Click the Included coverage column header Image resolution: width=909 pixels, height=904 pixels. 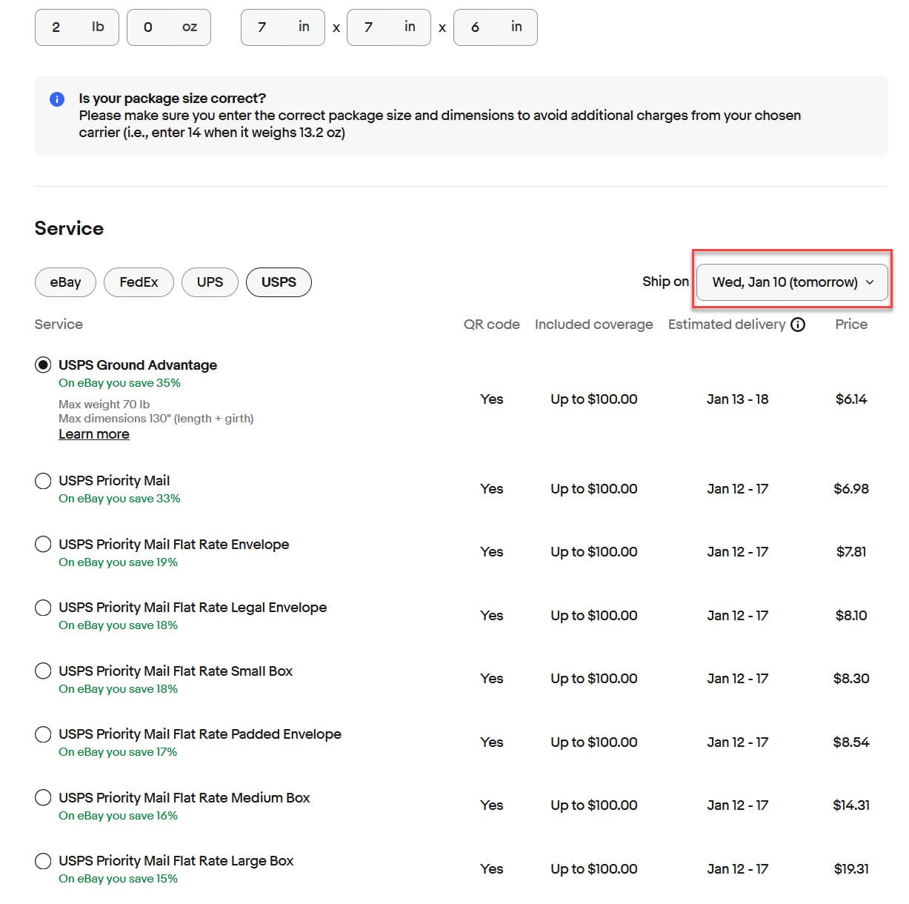point(594,325)
